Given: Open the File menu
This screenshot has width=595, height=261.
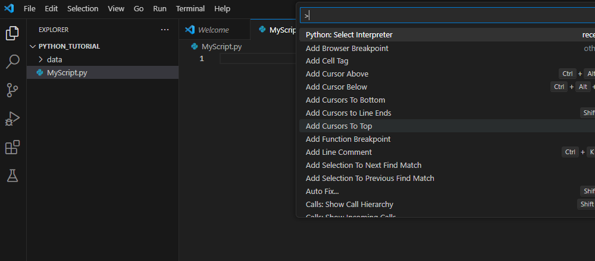Looking at the screenshot, I should (29, 8).
